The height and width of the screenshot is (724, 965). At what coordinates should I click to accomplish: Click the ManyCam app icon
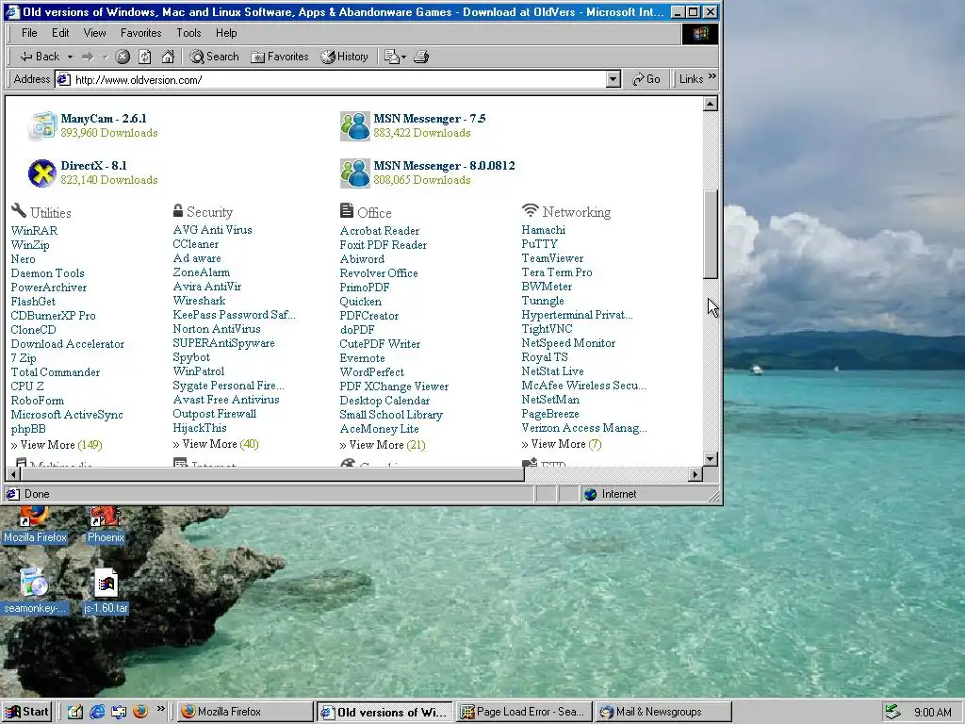42,125
